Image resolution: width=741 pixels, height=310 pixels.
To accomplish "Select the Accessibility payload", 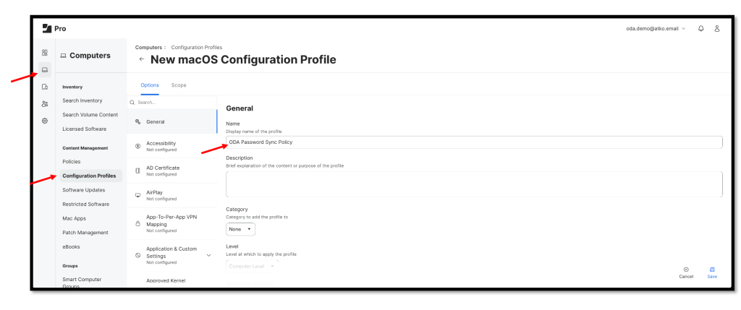I will pyautogui.click(x=171, y=146).
